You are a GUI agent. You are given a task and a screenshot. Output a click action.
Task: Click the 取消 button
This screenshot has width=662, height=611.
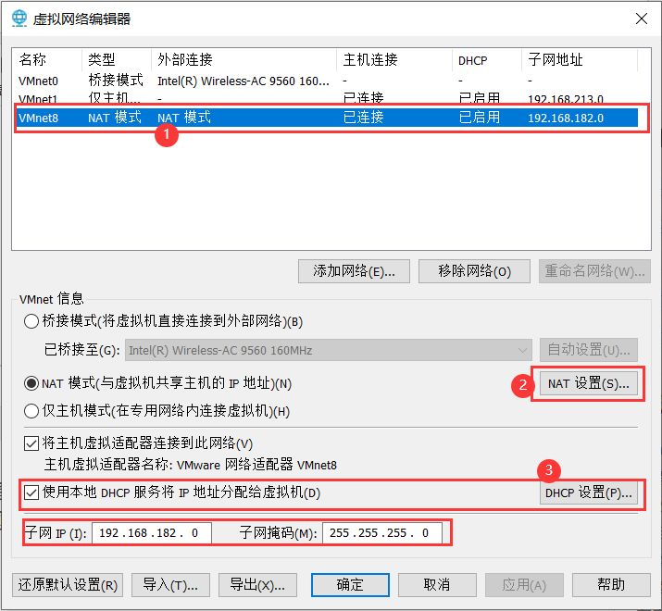pos(437,585)
